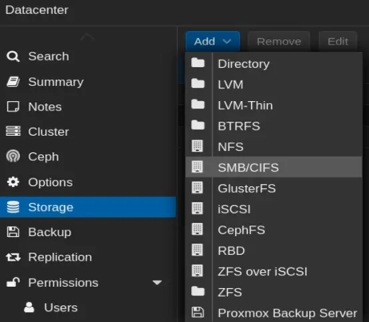Image resolution: width=369 pixels, height=322 pixels.
Task: Click the Replication arrows icon
Action: coord(13,257)
